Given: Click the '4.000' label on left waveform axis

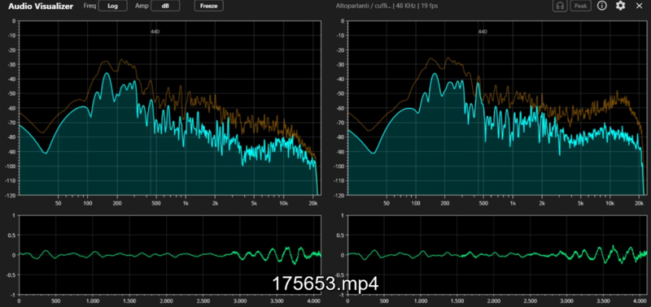Looking at the screenshot, I should (x=313, y=301).
